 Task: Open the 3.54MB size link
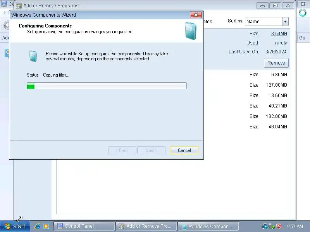tap(279, 34)
